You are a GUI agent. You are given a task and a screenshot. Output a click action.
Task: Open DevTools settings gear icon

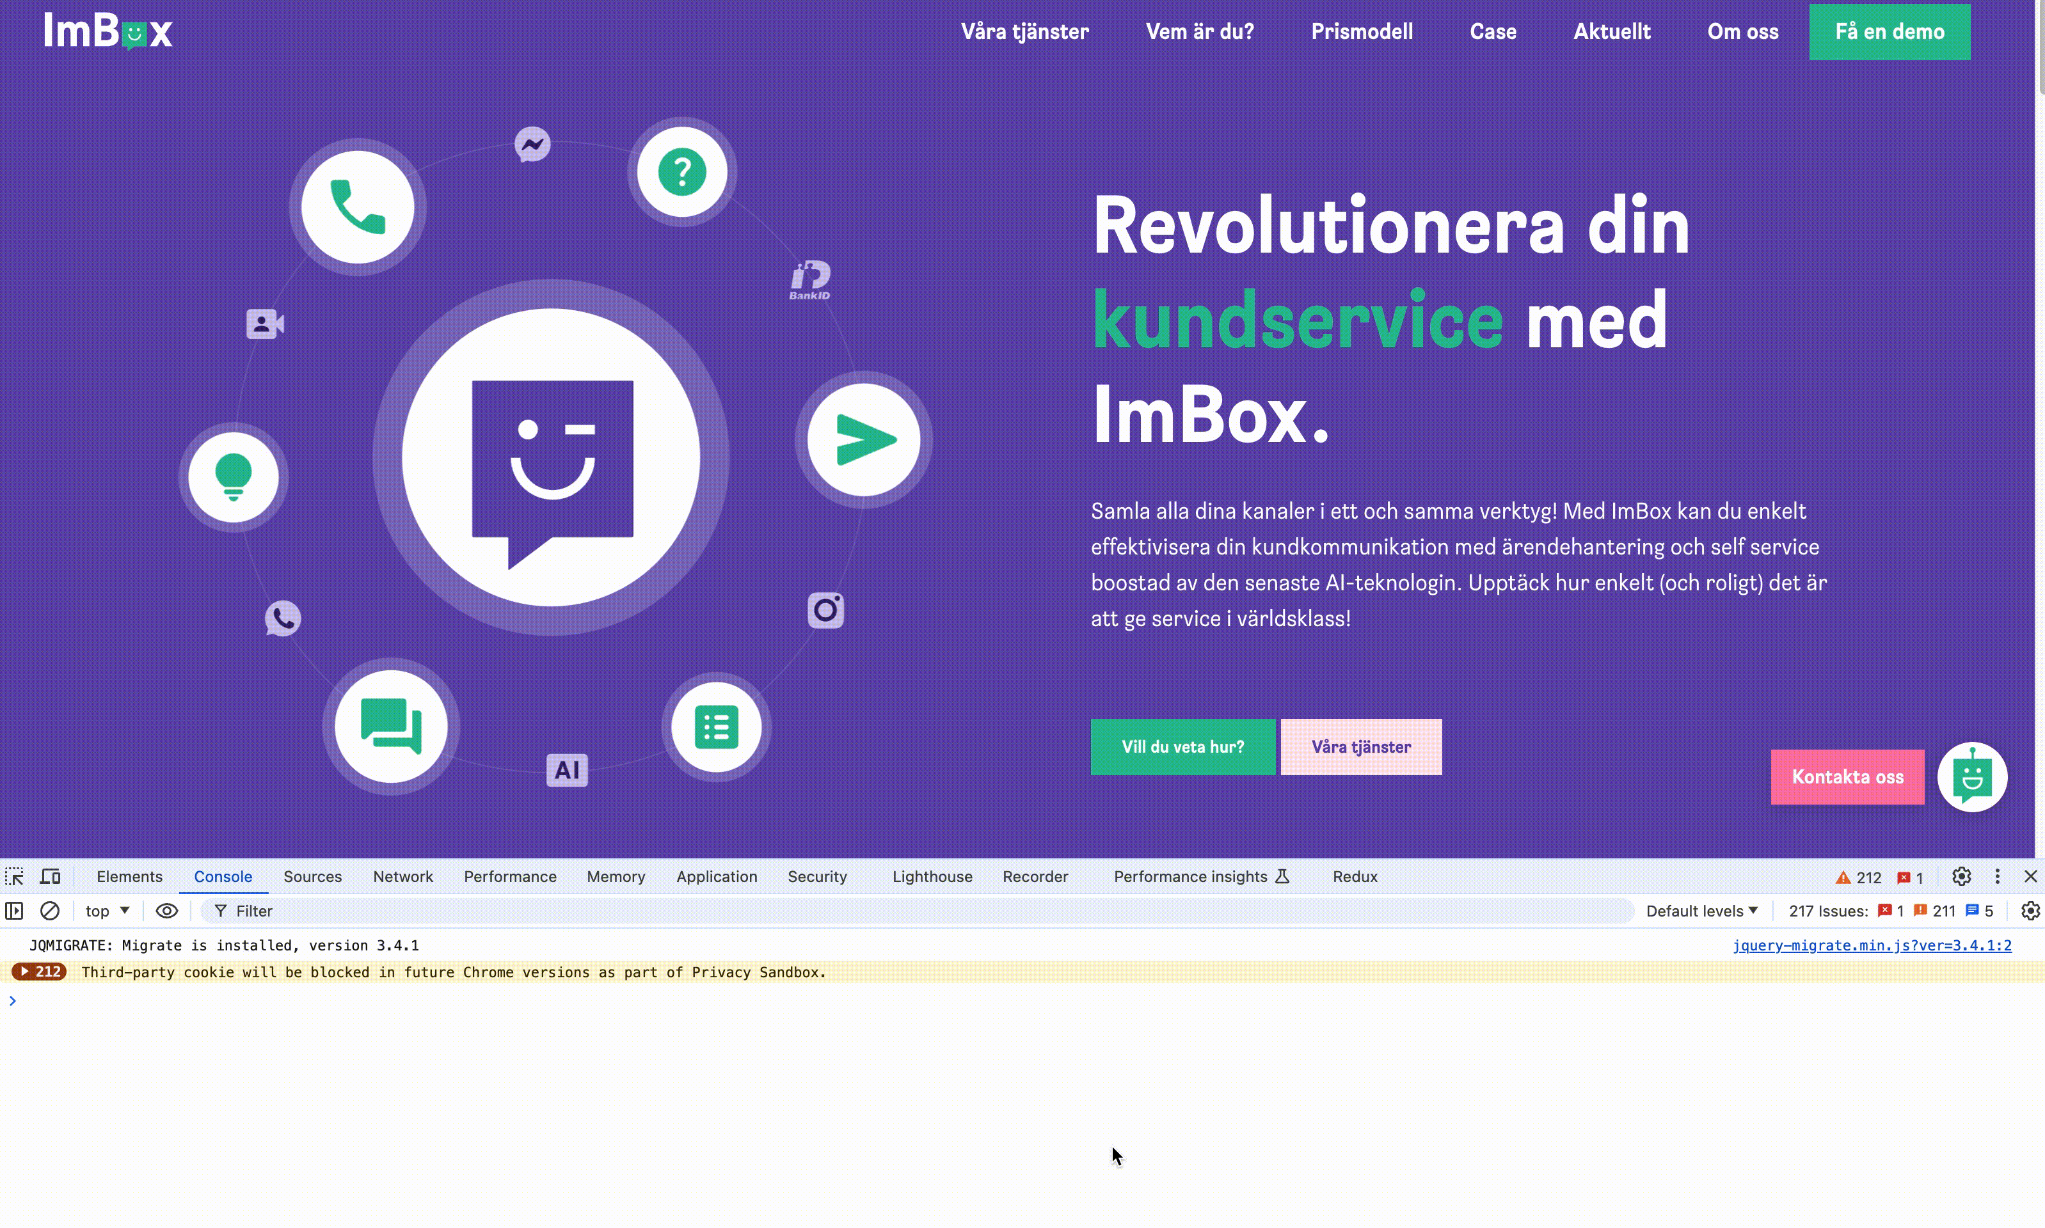tap(1961, 876)
